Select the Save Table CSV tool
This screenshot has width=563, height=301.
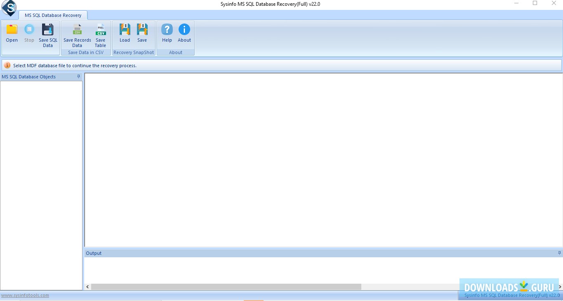[x=100, y=33]
